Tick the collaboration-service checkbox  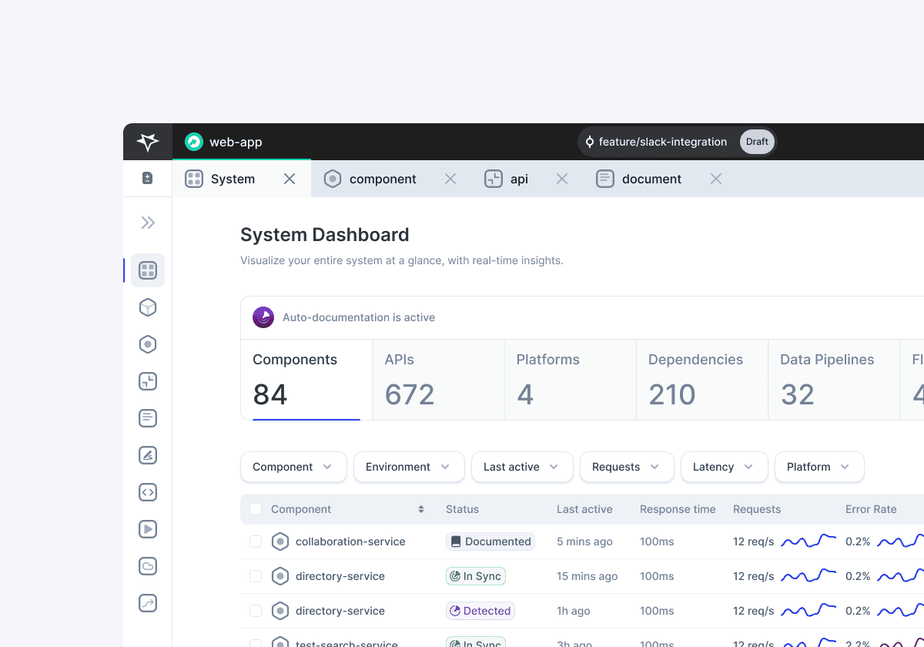(256, 541)
